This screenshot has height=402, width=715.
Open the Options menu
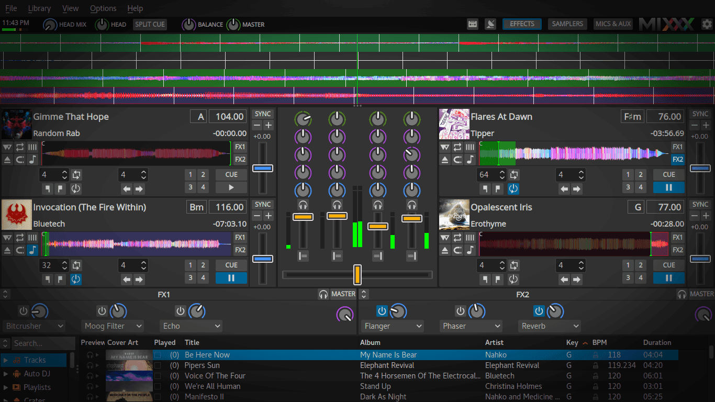[x=103, y=8]
